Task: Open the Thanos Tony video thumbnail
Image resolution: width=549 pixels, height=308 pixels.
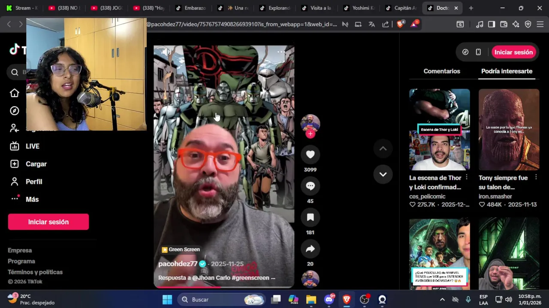Action: click(509, 130)
